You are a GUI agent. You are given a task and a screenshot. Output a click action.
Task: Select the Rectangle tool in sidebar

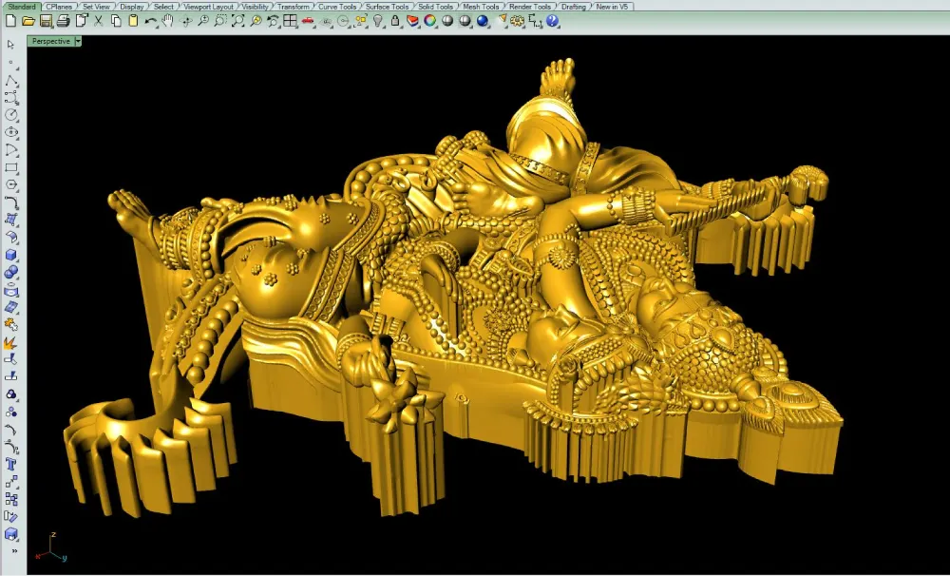(10, 167)
